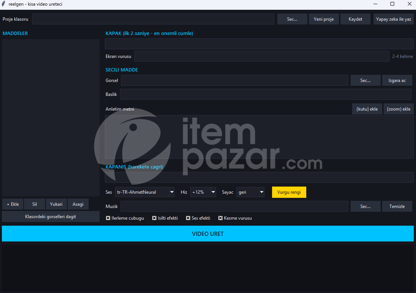Start rendering with VIDEO URET

click(208, 234)
